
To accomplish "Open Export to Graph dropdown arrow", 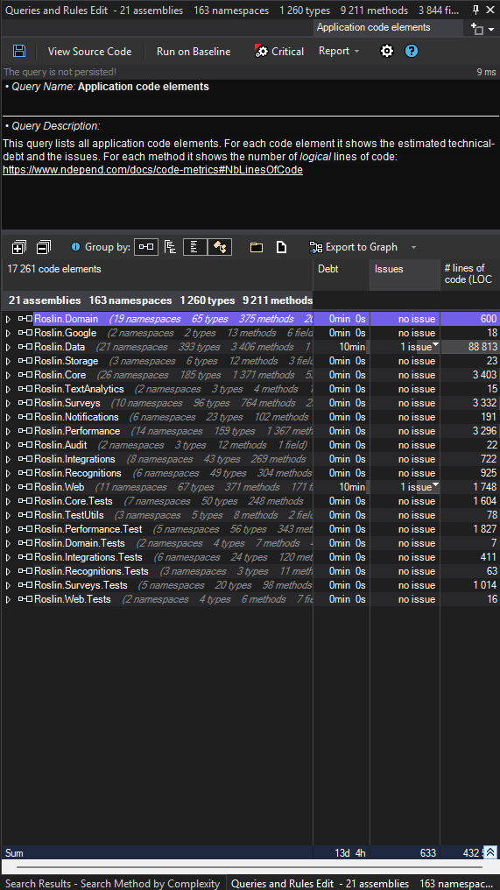I will (x=413, y=248).
